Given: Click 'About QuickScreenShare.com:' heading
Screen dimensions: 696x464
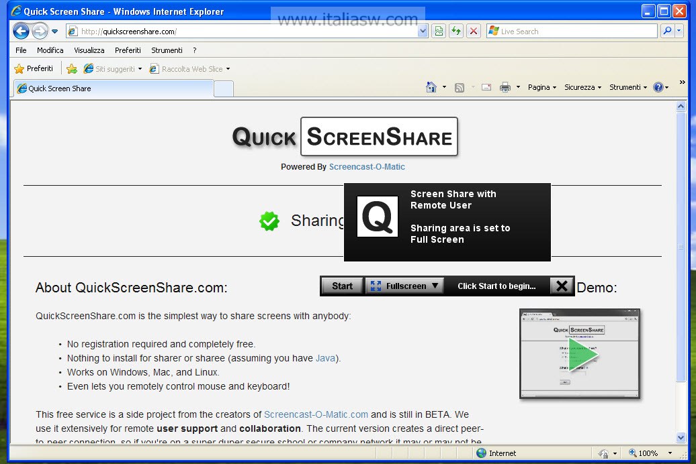Looking at the screenshot, I should tap(132, 288).
